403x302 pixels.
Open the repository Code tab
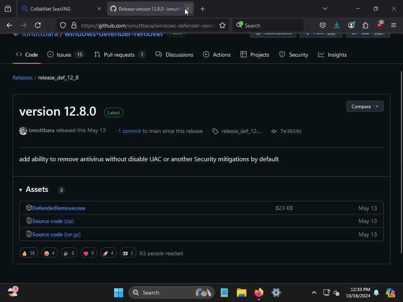click(x=27, y=55)
